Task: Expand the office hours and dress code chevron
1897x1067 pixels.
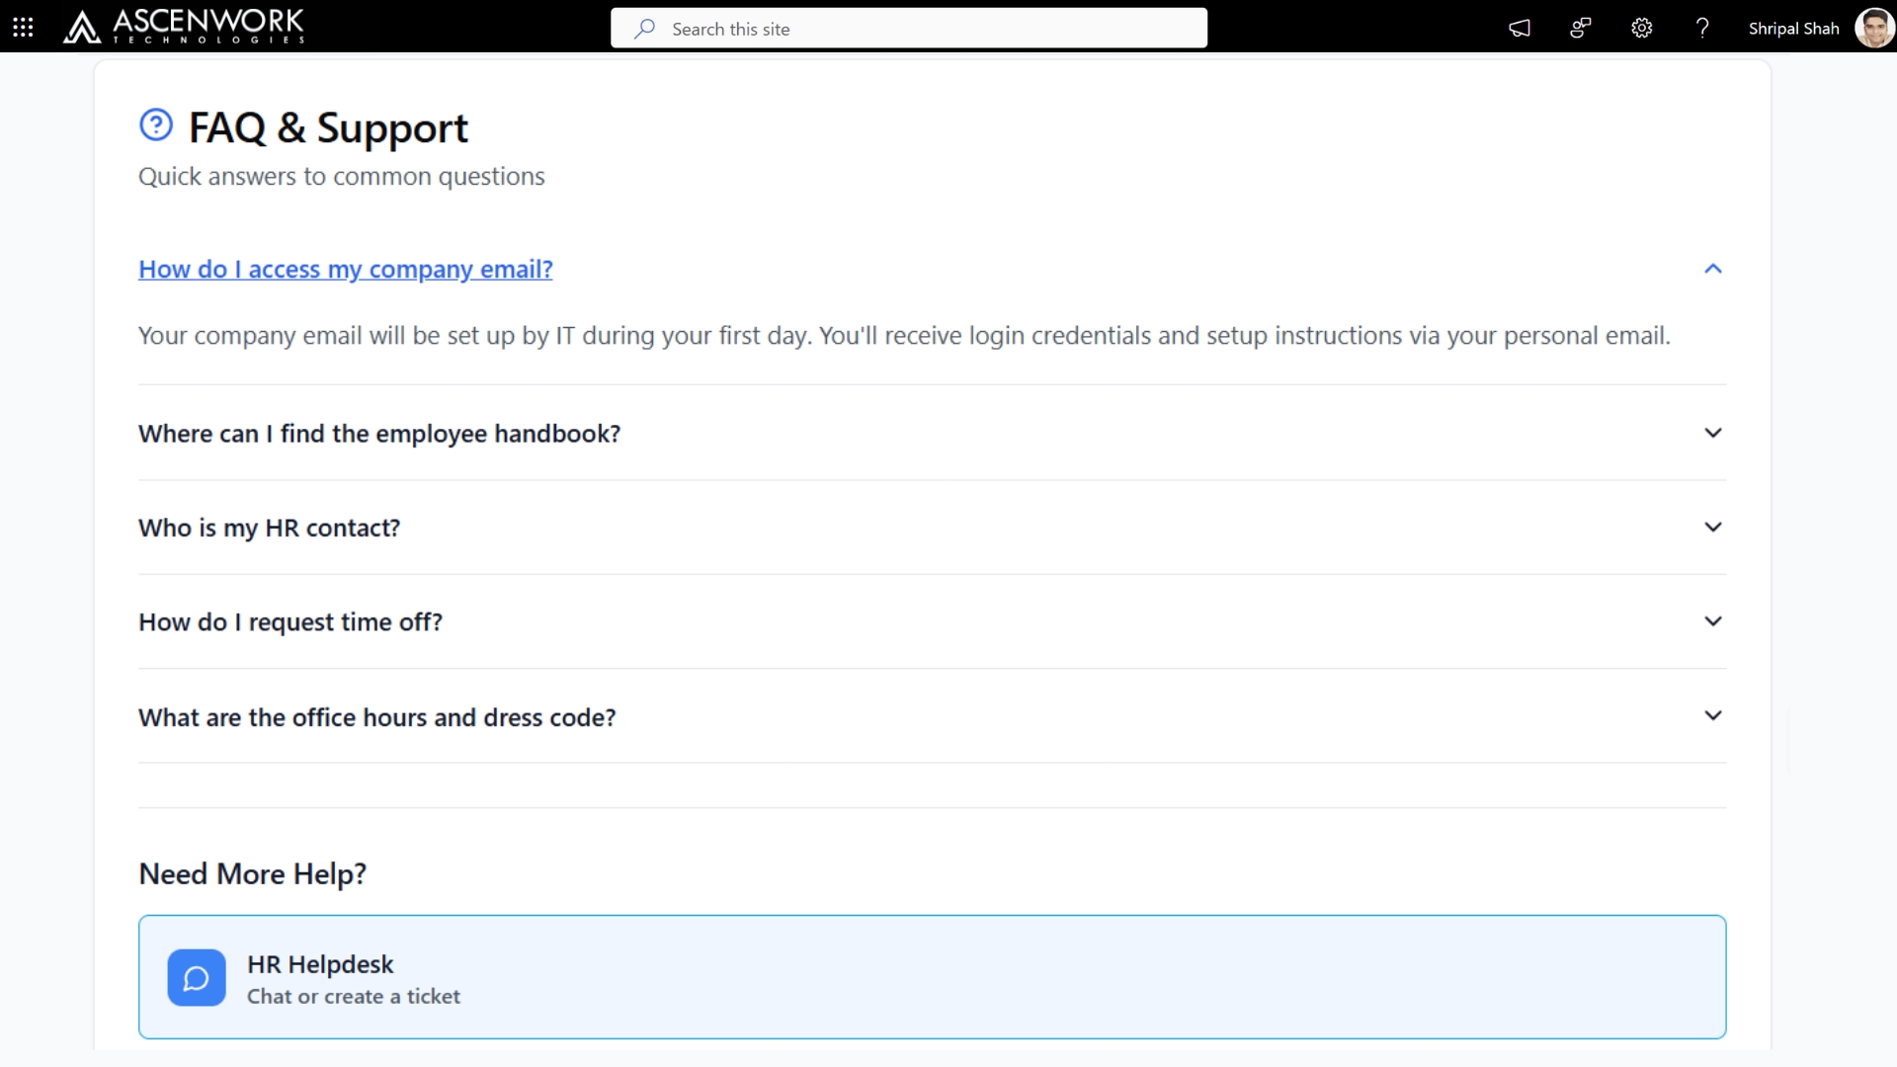Action: [1712, 715]
